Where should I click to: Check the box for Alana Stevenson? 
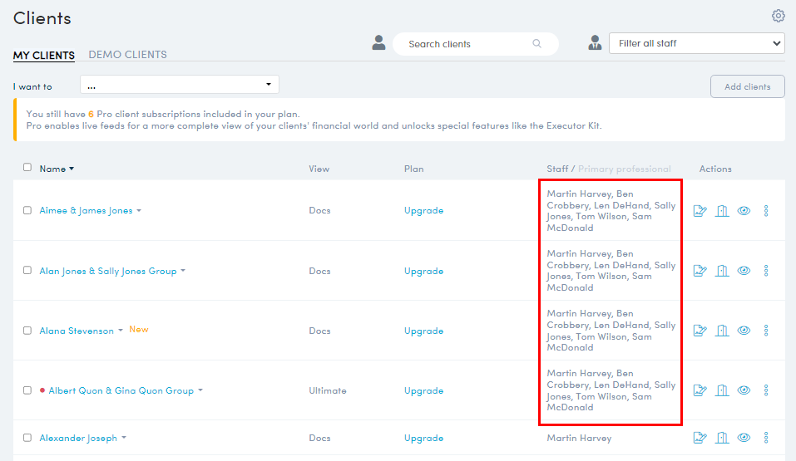coord(27,330)
